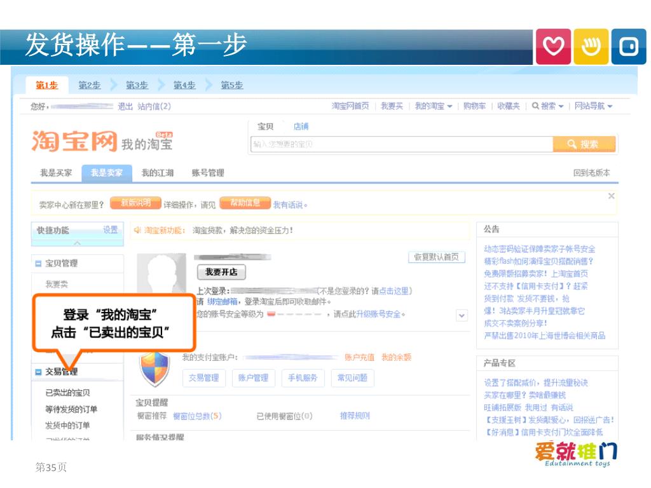Close the orange notification banner with X

click(611, 196)
